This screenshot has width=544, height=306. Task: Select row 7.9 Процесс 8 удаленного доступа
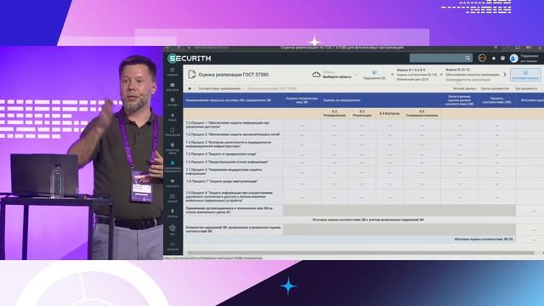[x=363, y=196]
